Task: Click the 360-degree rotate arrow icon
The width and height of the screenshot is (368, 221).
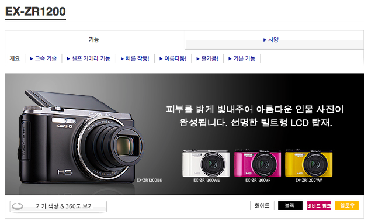Action: coord(18,206)
